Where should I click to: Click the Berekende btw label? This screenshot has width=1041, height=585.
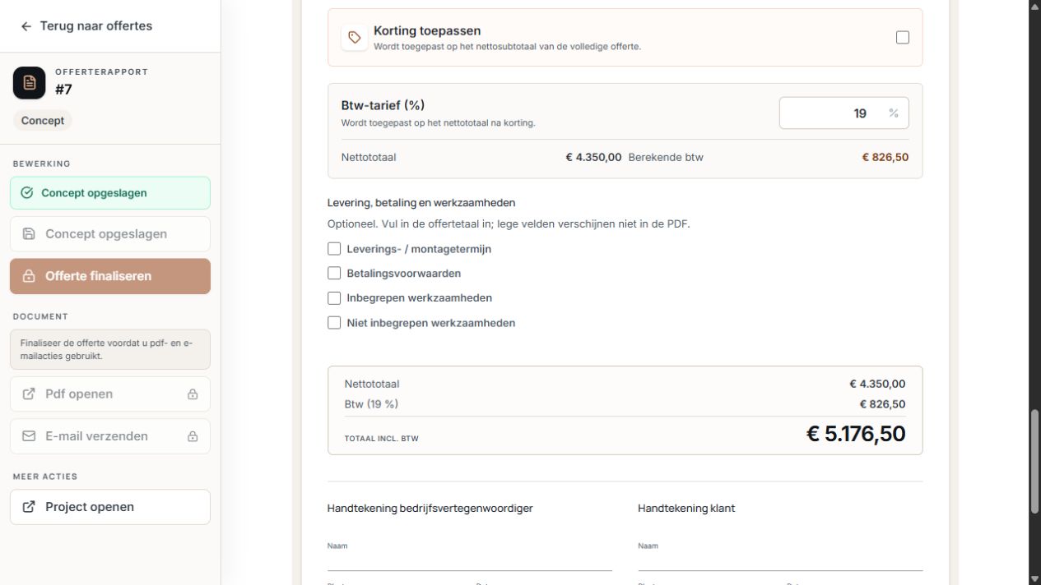[666, 157]
